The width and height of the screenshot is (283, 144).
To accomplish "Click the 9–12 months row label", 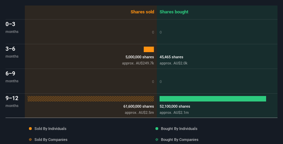I will tap(12, 101).
